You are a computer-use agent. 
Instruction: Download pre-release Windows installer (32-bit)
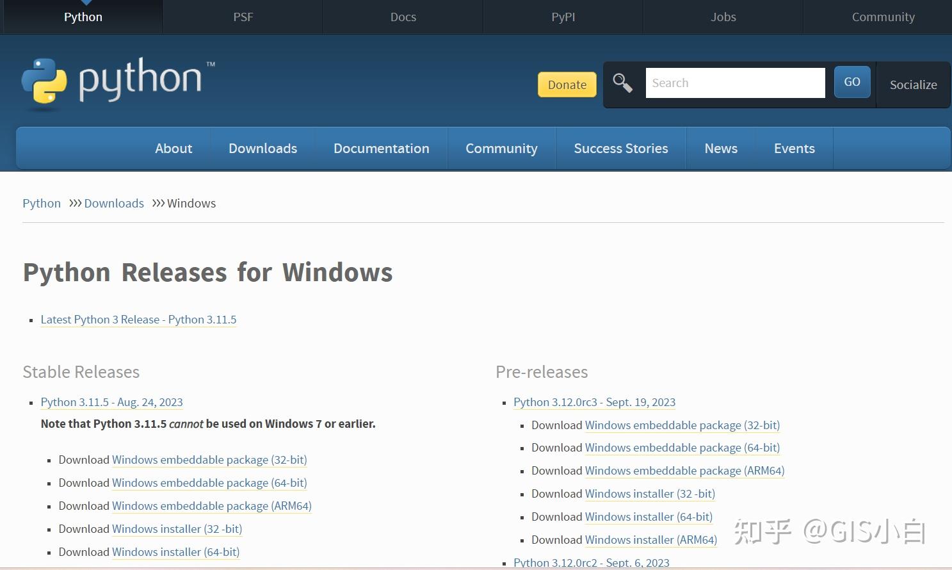[650, 494]
